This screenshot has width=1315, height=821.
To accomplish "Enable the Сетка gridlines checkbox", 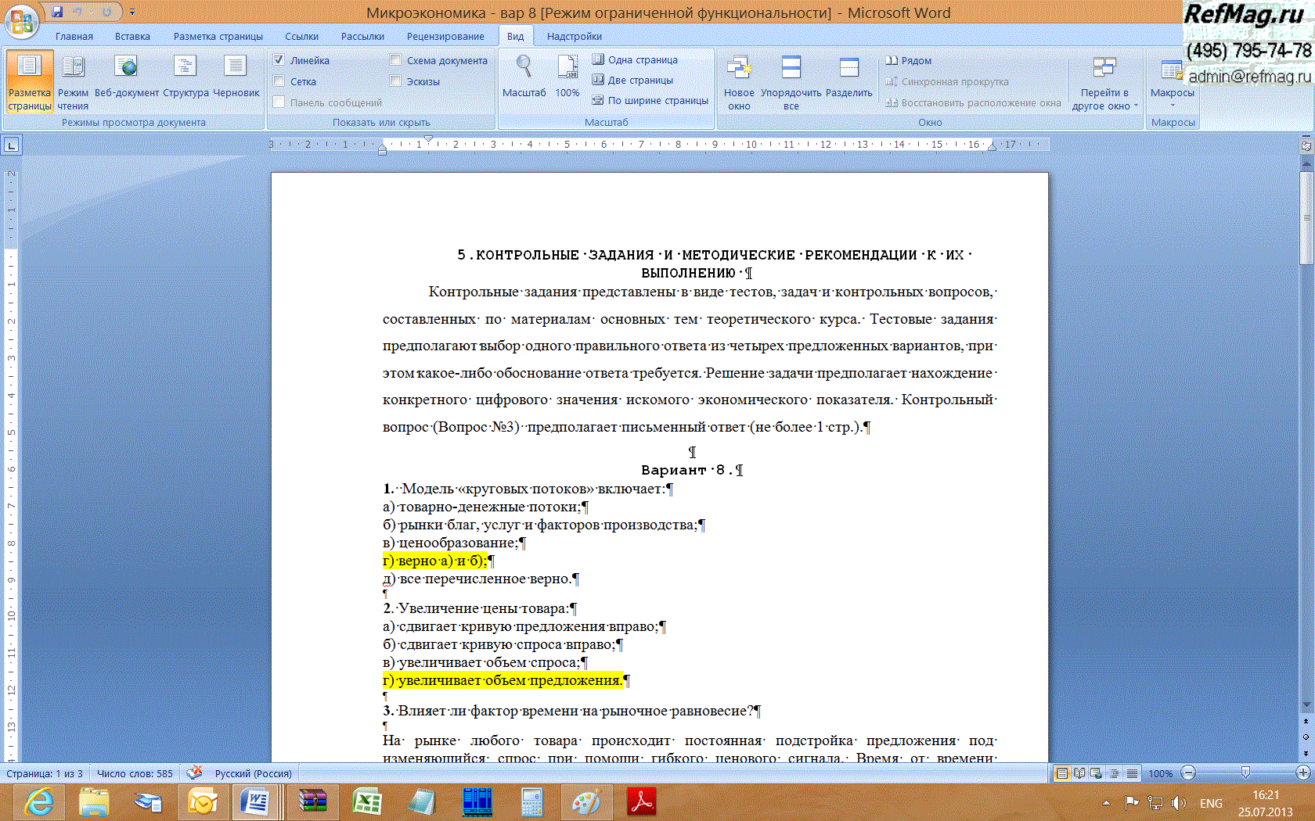I will 279,81.
